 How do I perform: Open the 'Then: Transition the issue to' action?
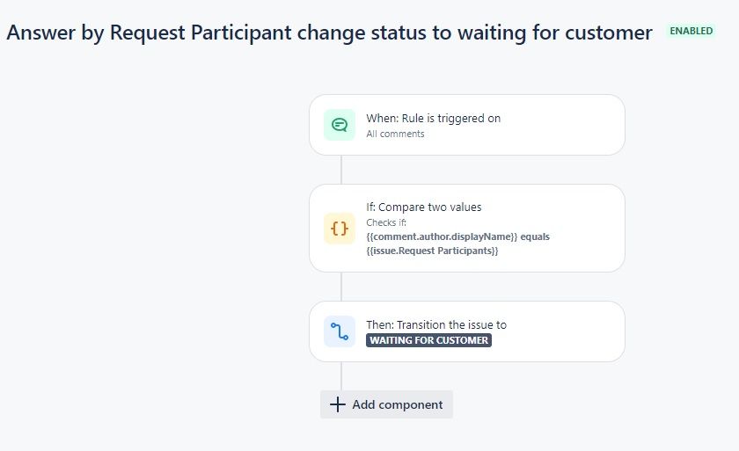(467, 331)
